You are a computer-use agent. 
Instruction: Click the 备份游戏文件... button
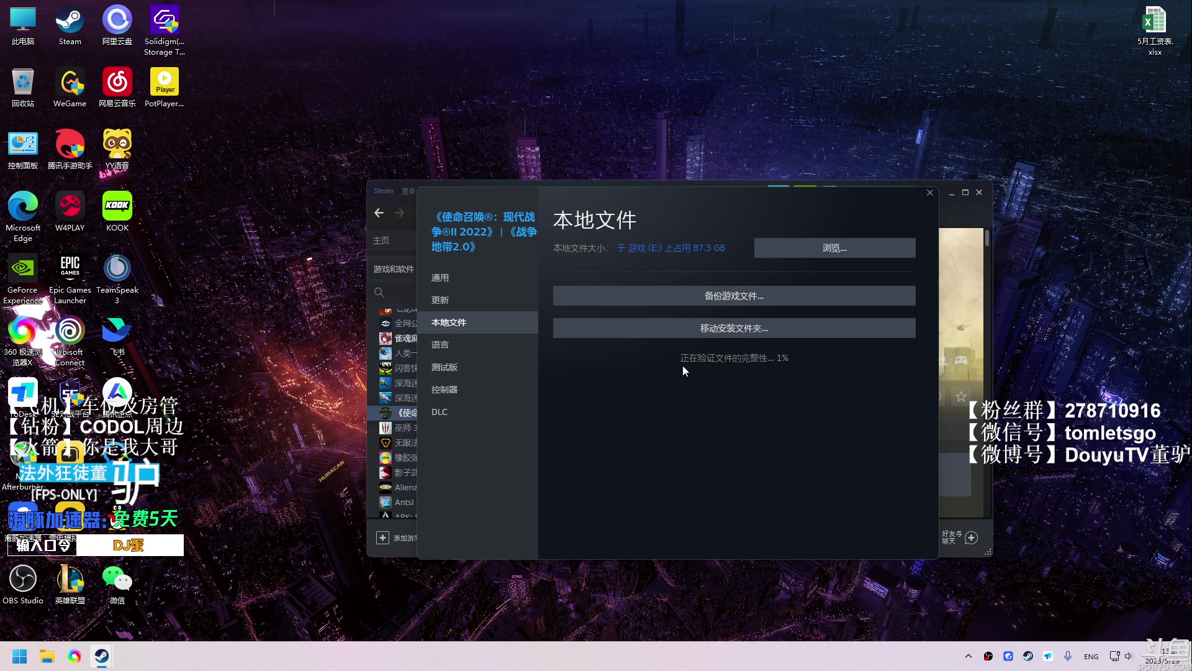pos(734,296)
